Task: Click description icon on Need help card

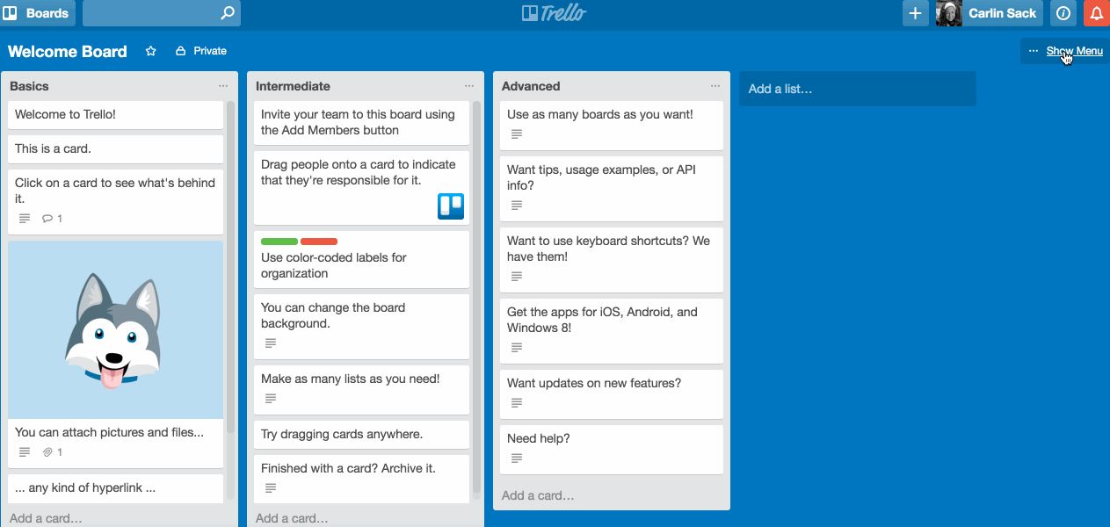Action: pos(517,458)
